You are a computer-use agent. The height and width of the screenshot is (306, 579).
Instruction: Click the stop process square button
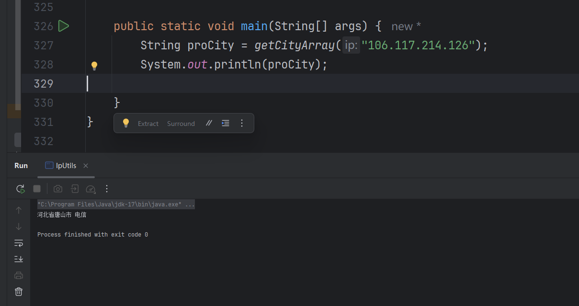tap(37, 189)
